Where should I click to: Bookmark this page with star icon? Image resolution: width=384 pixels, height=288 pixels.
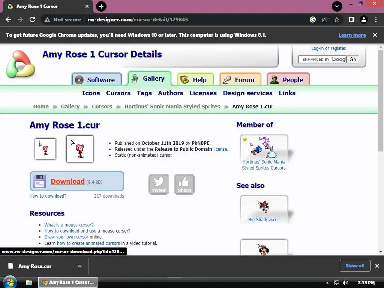pos(337,19)
